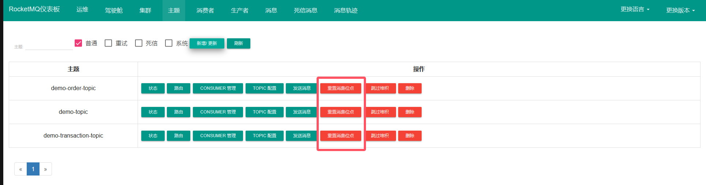706x185 pixels.
Task: Tick the 死信 filter checkbox
Action: pos(139,43)
